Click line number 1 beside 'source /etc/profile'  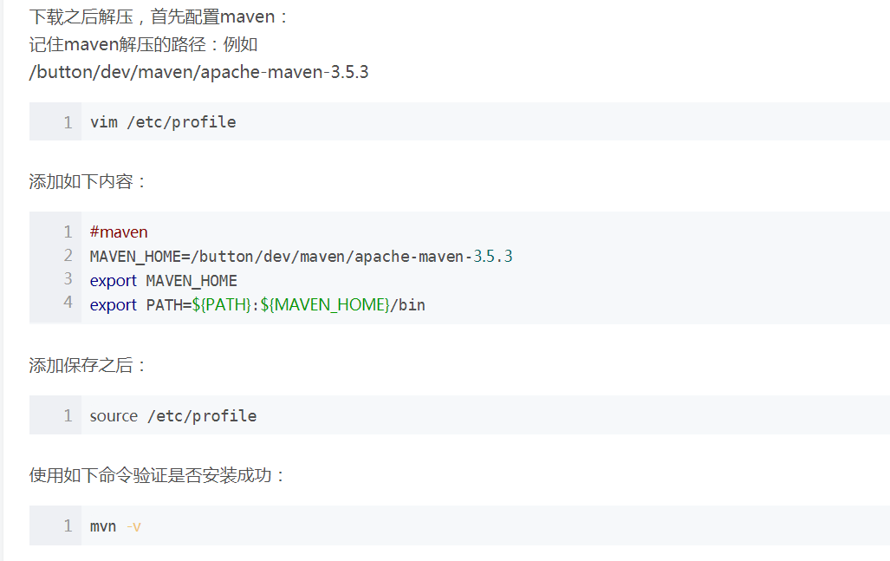pos(68,415)
